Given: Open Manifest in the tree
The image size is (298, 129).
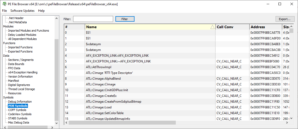Looking at the screenshot, I should pyautogui.click(x=13, y=81).
